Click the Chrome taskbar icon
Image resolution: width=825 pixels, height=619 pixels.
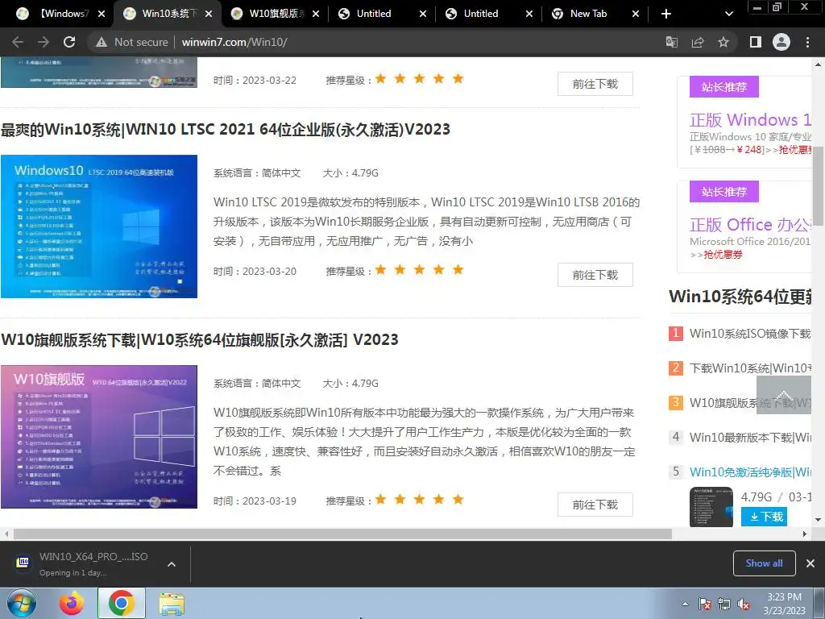pos(121,603)
